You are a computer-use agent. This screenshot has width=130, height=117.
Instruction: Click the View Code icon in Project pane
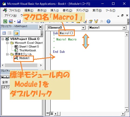click(x=4, y=33)
